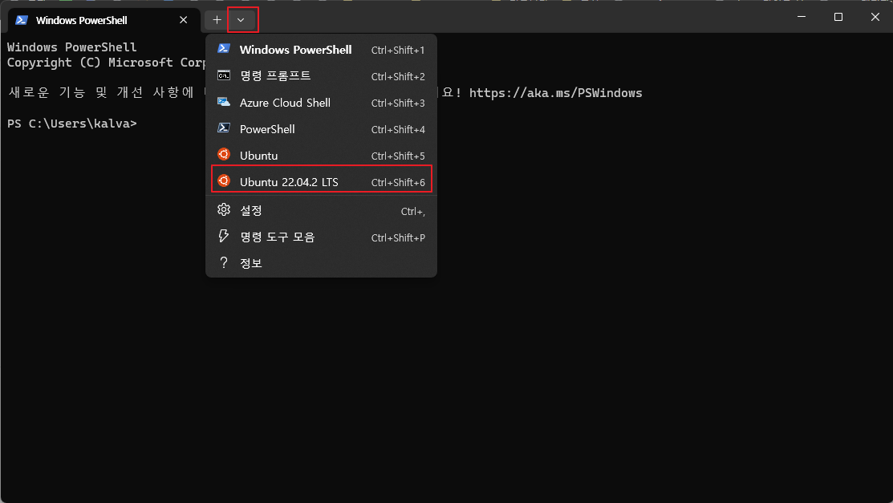
Task: Open 설정 from the dropdown menu
Action: point(321,211)
